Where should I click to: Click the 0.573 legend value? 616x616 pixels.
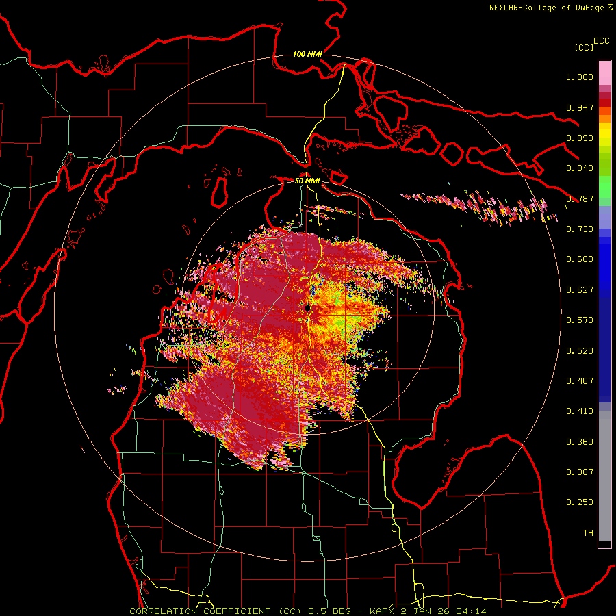tap(580, 320)
